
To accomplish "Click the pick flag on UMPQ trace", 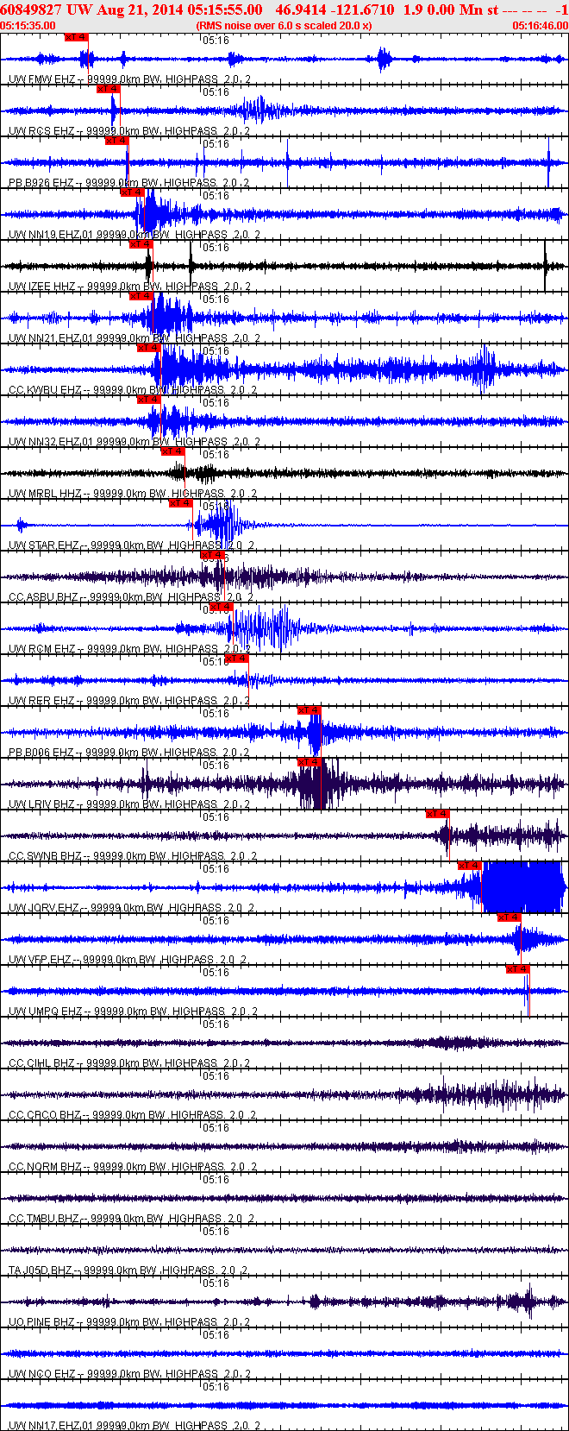I will coord(518,969).
